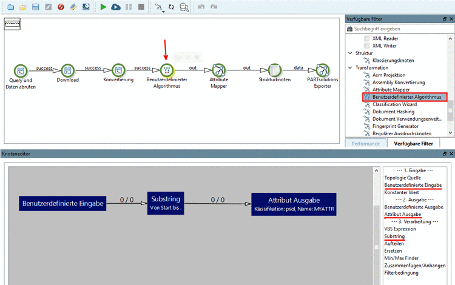Viewport: 455px width, 285px height.
Task: Pause the pipeline execution
Action: coord(129,7)
